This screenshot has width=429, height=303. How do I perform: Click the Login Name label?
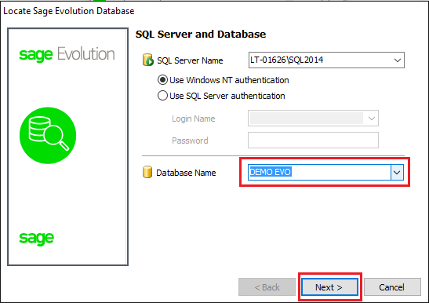coord(194,119)
